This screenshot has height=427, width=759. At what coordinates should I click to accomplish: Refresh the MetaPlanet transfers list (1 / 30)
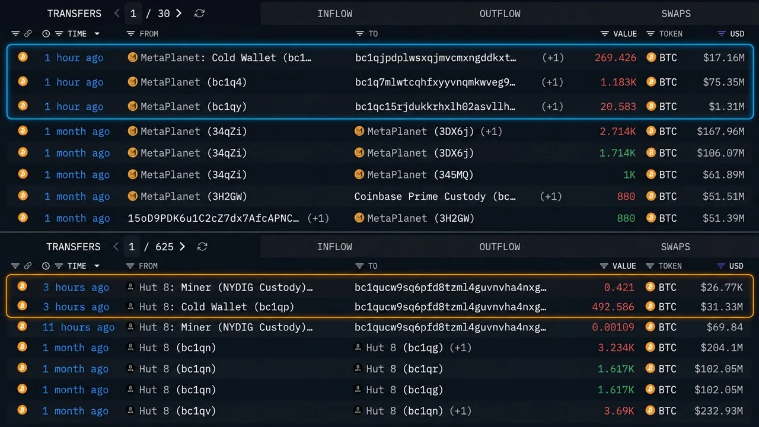click(199, 13)
